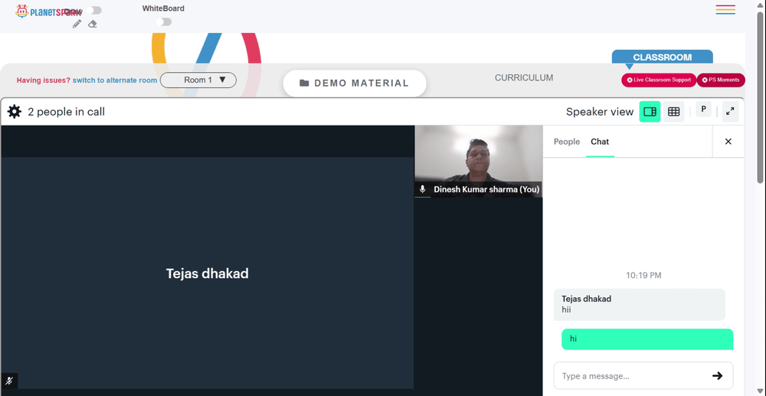Enable the WhiteBoard toggle
Viewport: 766px width, 396px height.
[164, 22]
